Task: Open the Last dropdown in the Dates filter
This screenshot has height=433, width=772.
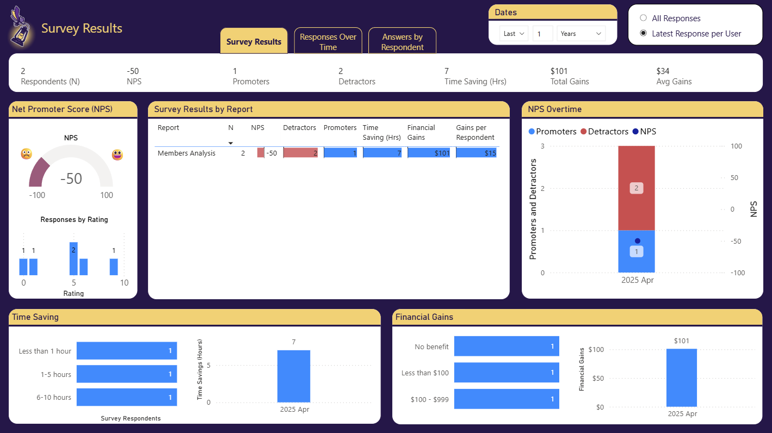Action: [x=513, y=33]
